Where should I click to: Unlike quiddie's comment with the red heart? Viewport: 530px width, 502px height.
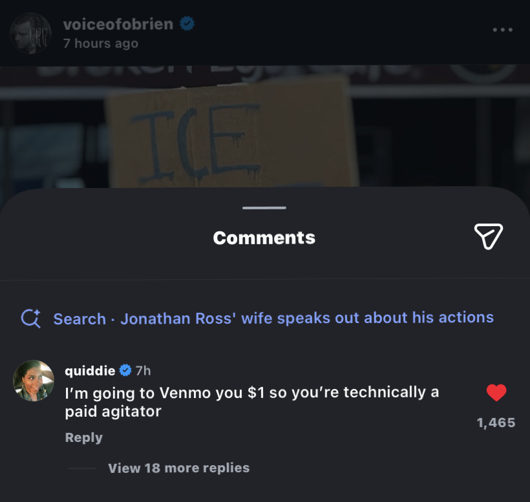[496, 392]
